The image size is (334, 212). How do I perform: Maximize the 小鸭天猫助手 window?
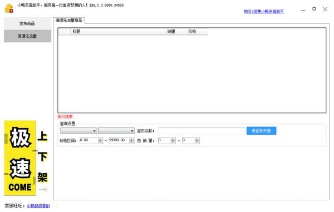[314, 9]
